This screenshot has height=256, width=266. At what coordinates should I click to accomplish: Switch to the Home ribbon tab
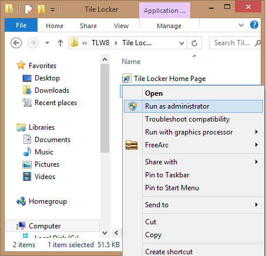point(55,26)
